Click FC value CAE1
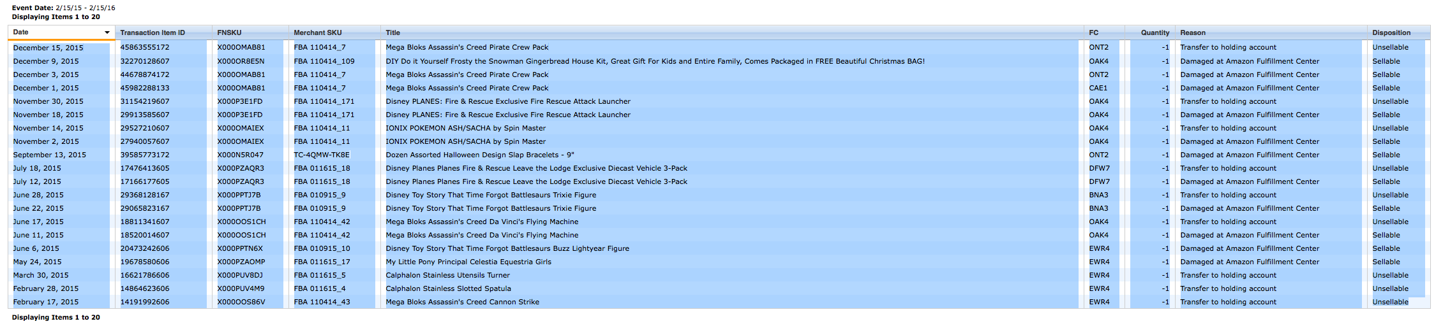The width and height of the screenshot is (1443, 326). [1098, 88]
